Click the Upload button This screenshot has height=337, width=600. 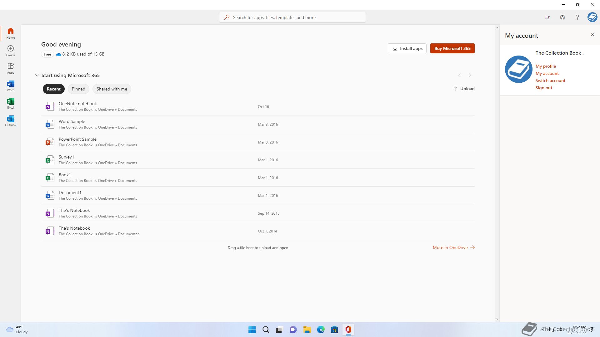point(464,89)
